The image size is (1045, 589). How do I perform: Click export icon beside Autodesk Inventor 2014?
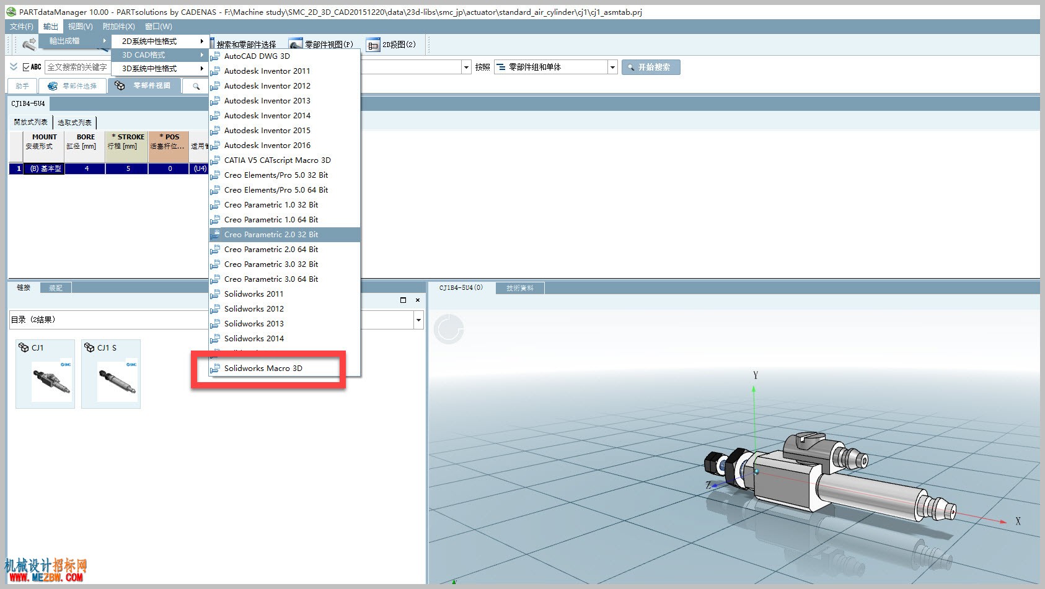[x=215, y=116]
